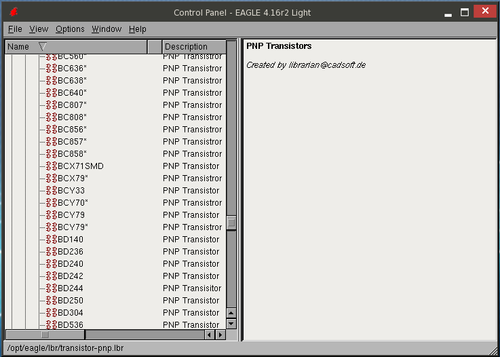
Task: Click the horizontal scrollbar left arrow
Action: click(x=210, y=335)
